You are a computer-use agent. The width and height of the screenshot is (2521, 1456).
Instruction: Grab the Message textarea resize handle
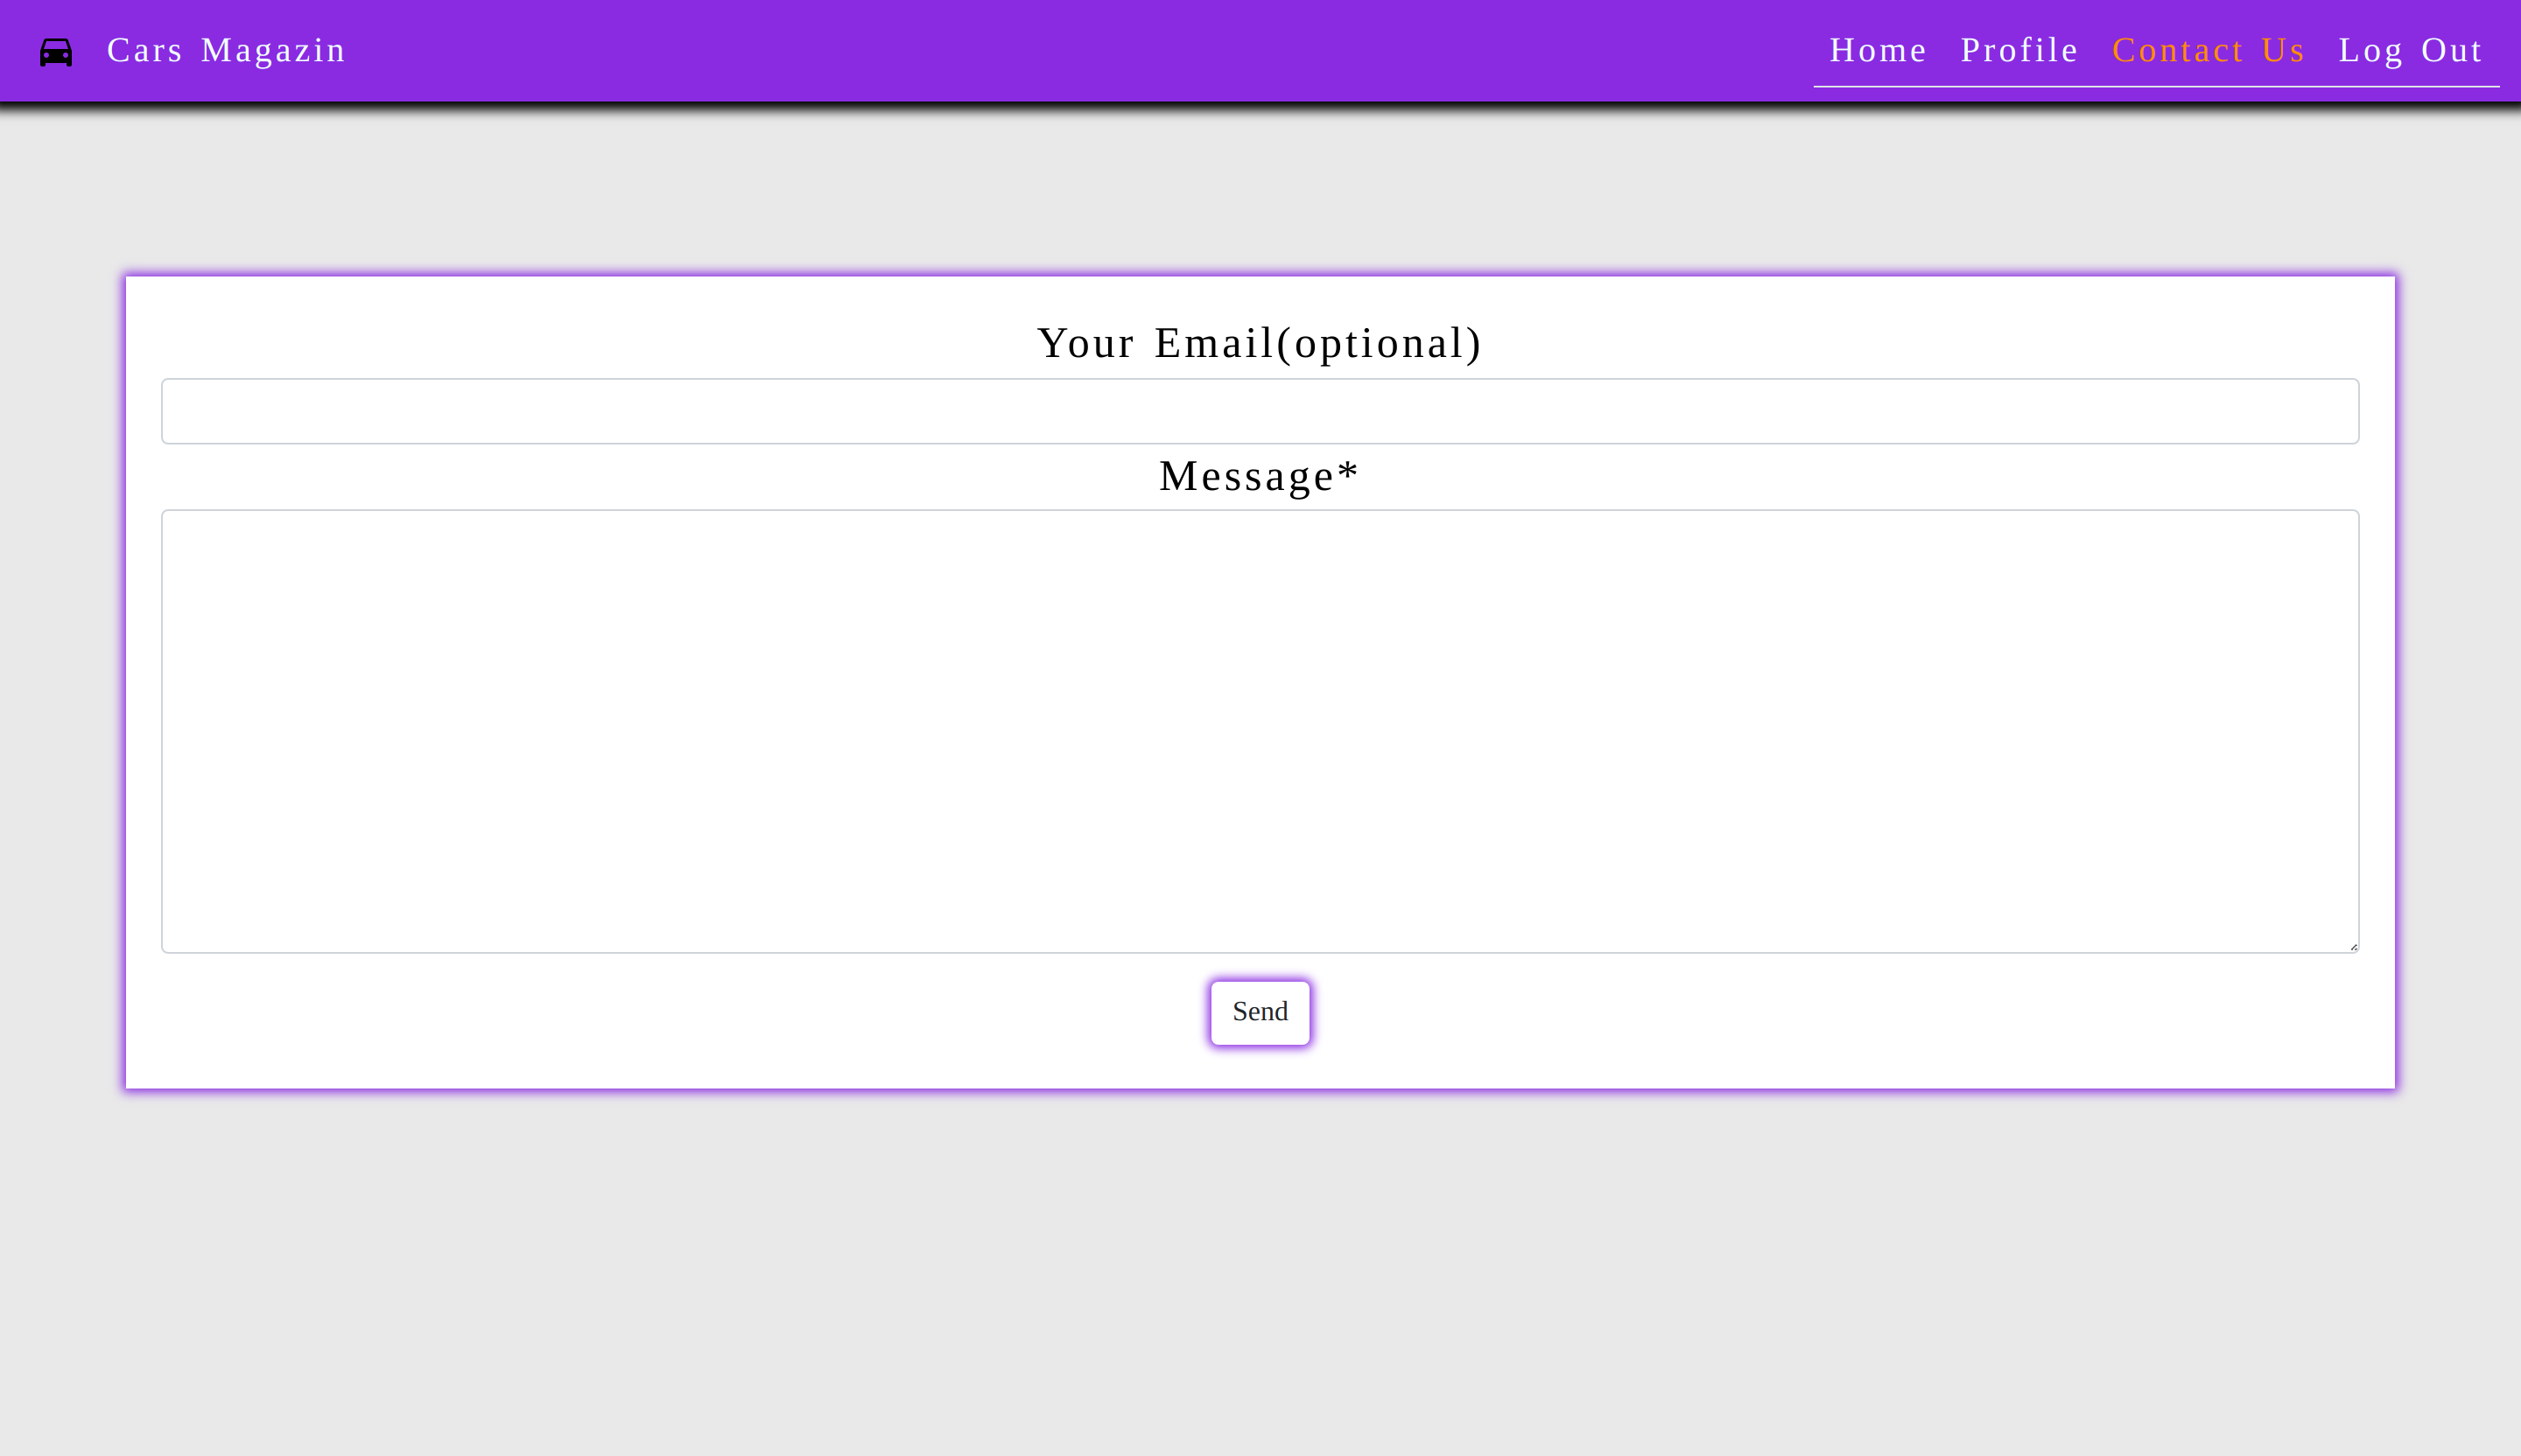coord(2353,946)
